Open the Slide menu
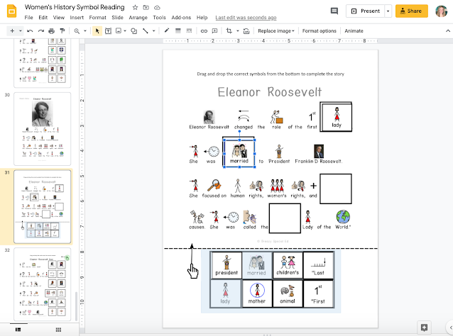 click(x=117, y=18)
